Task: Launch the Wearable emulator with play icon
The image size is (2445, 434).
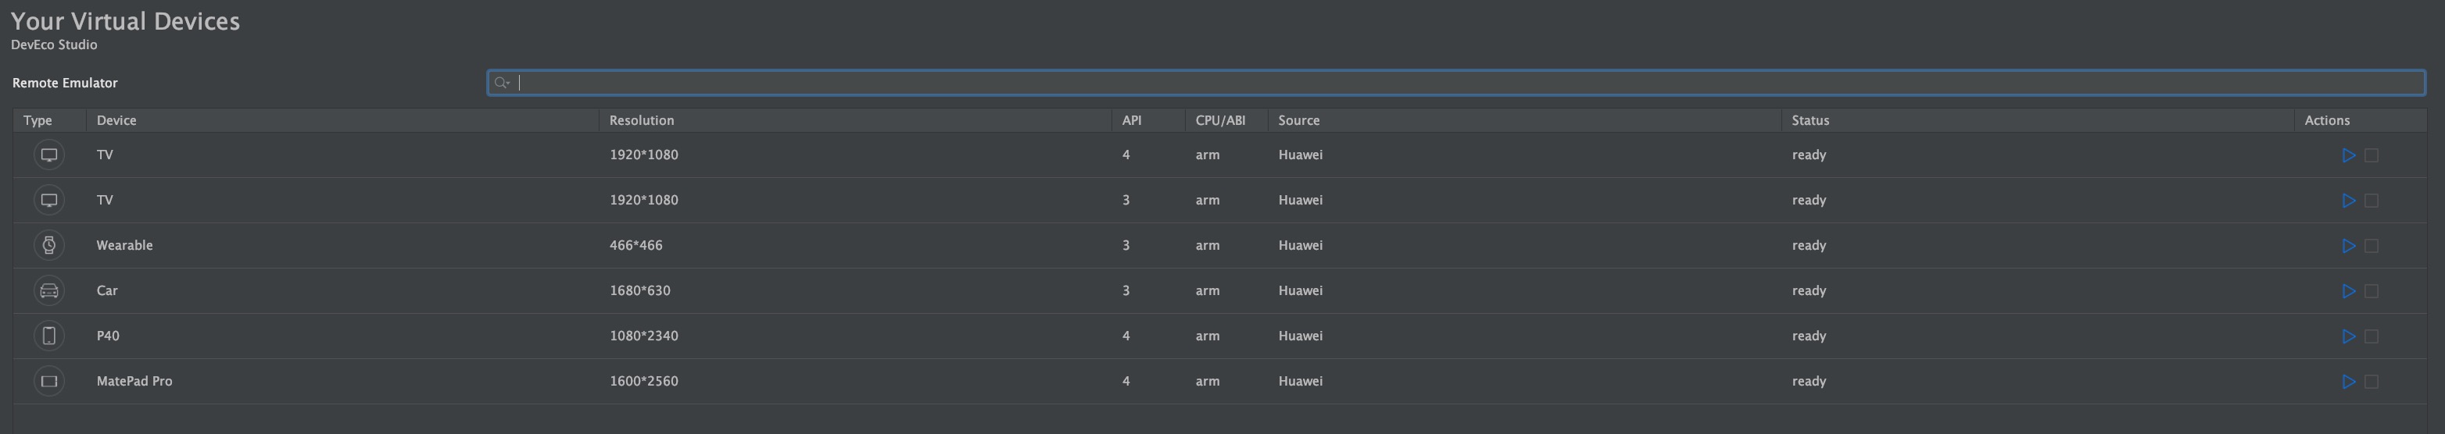Action: pos(2348,247)
